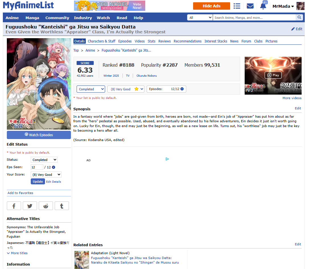This screenshot has width=317, height=269.
Task: Click Edit link beside Synopsis
Action: tap(298, 108)
